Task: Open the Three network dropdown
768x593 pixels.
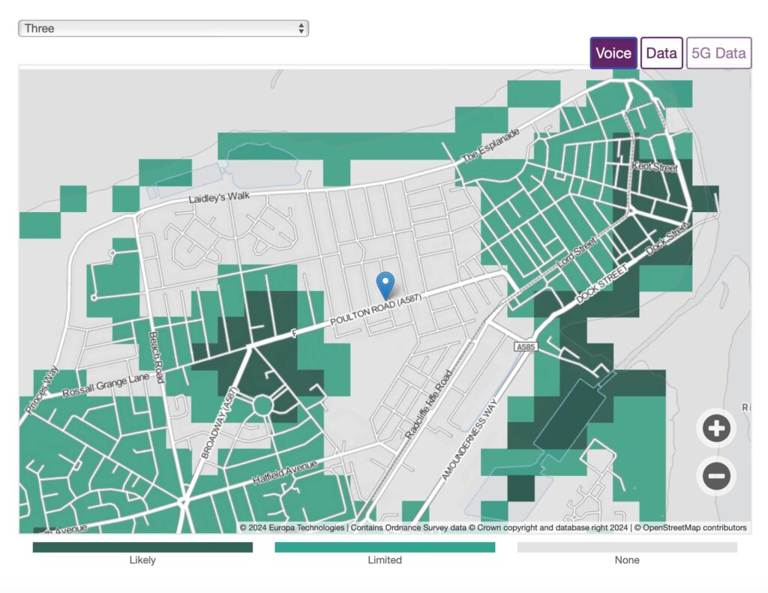Action: coord(163,28)
